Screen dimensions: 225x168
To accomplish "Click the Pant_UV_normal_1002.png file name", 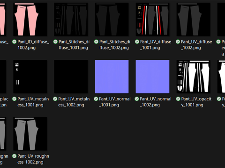I will [156, 102].
